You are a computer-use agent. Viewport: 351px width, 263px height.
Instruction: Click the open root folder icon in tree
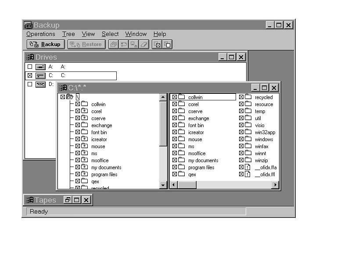70,97
